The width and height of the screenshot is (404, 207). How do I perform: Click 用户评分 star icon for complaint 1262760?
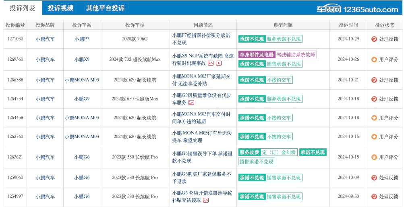click(374, 137)
